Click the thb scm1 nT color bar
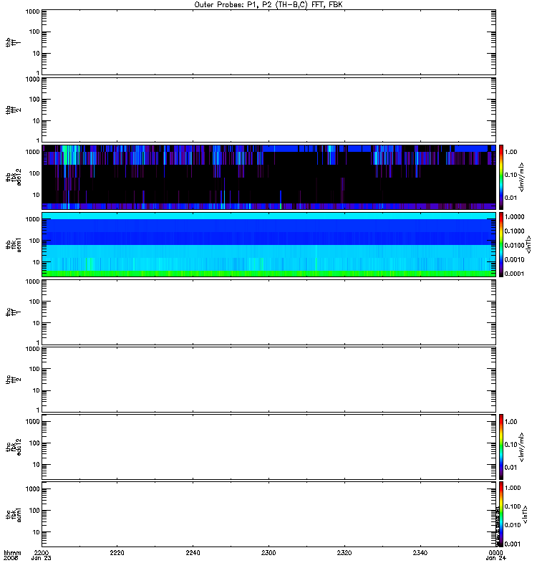This screenshot has height=573, width=537. pos(501,244)
